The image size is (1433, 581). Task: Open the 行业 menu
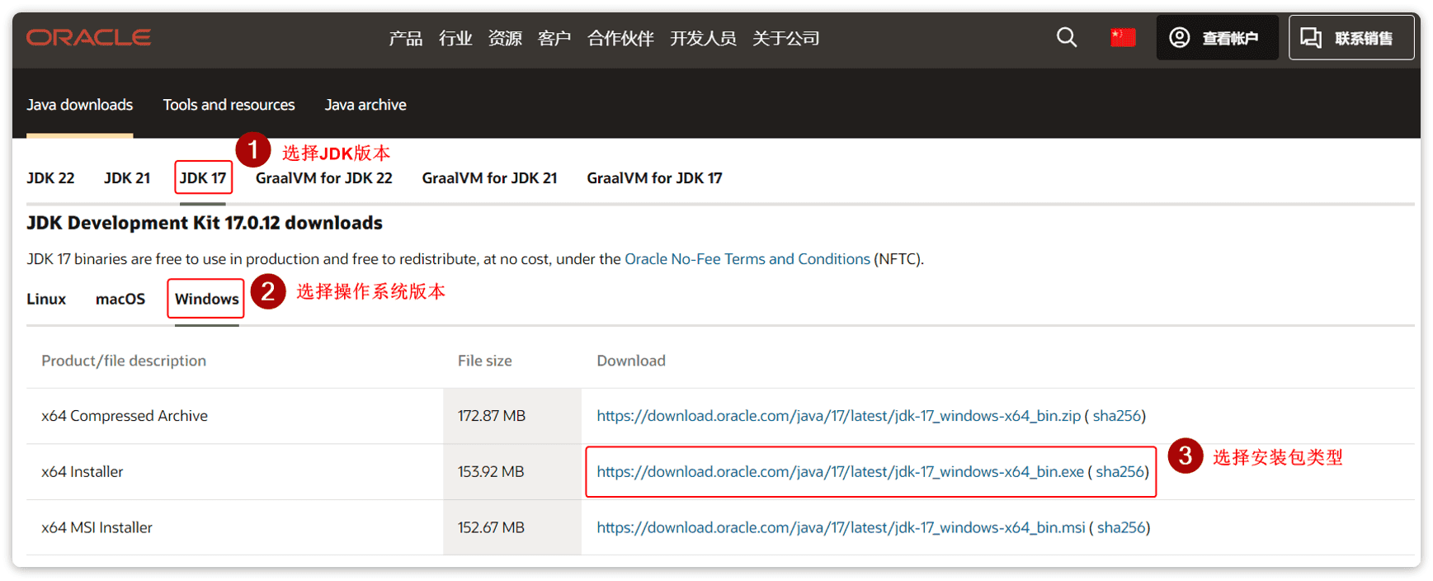click(x=455, y=39)
